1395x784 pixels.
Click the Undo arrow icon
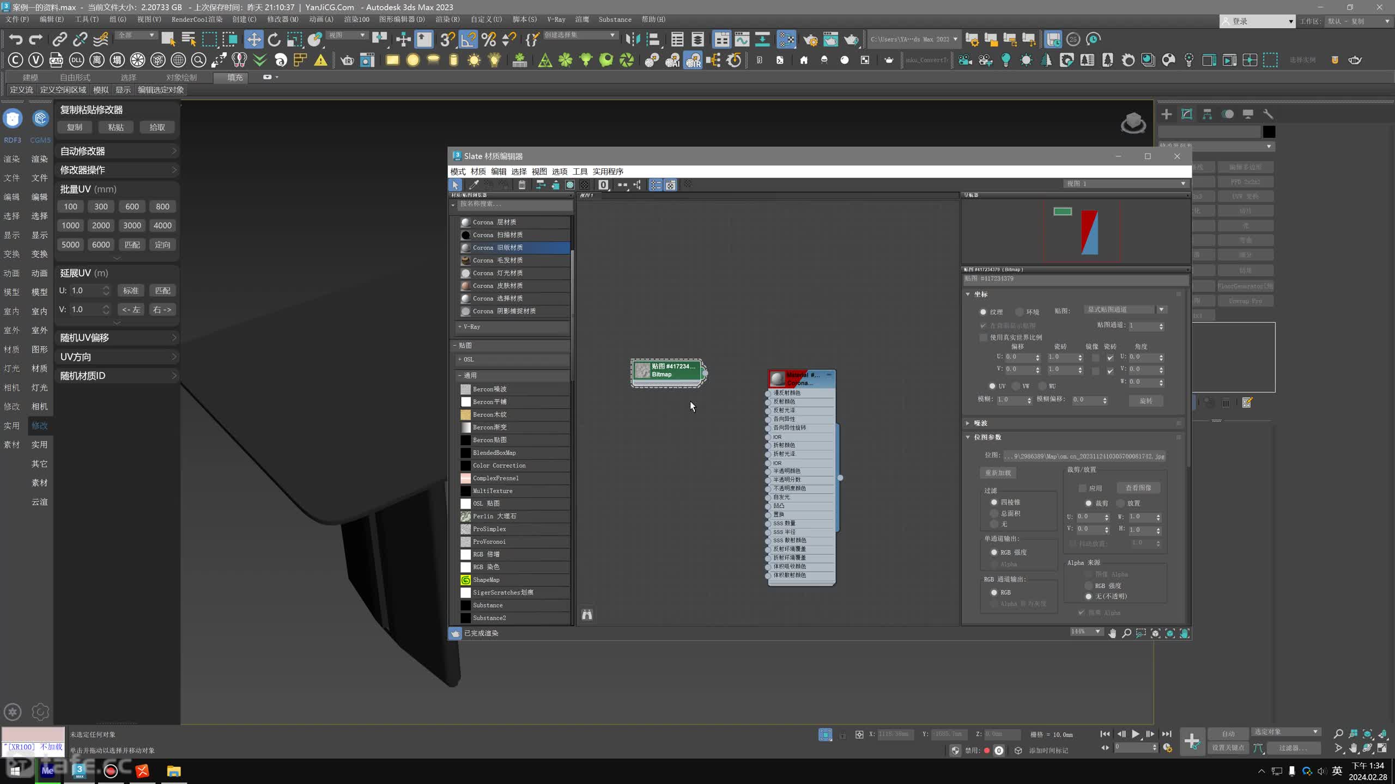pos(16,39)
